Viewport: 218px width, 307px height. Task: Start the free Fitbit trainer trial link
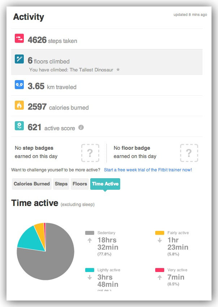point(148,170)
